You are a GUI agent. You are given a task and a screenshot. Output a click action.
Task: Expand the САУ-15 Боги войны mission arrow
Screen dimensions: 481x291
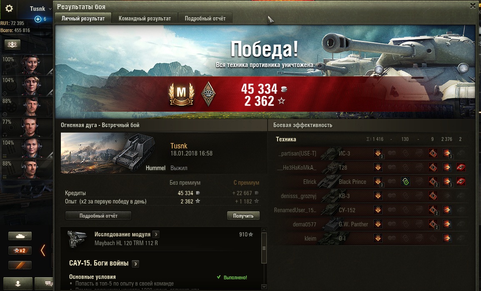tap(135, 263)
